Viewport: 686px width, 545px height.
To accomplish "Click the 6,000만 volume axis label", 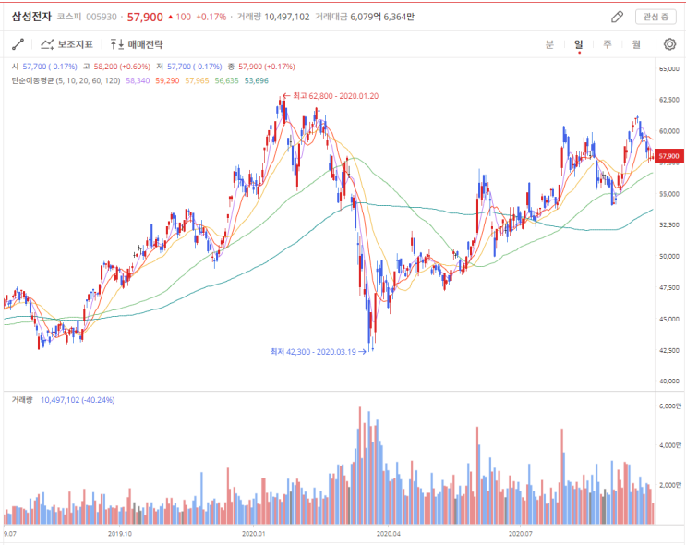I will (x=670, y=406).
